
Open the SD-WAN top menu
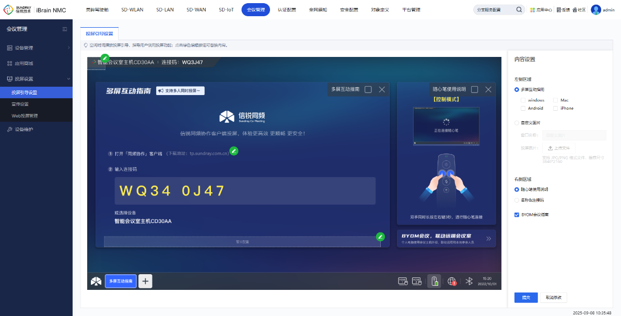point(196,10)
